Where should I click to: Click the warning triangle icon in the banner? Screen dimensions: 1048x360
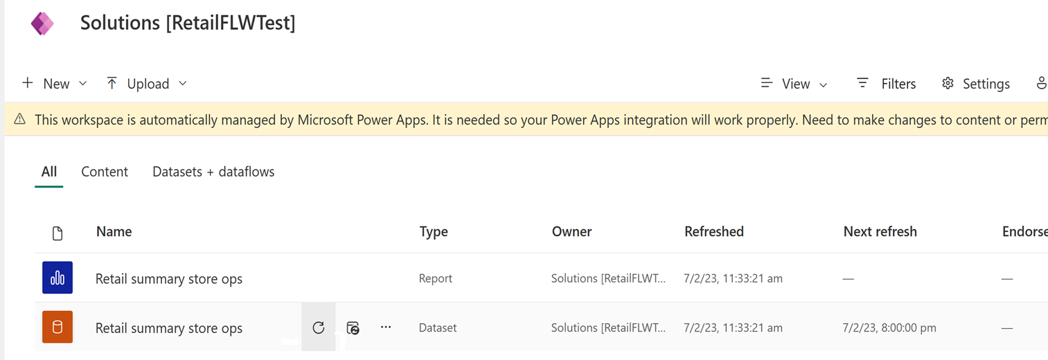20,120
